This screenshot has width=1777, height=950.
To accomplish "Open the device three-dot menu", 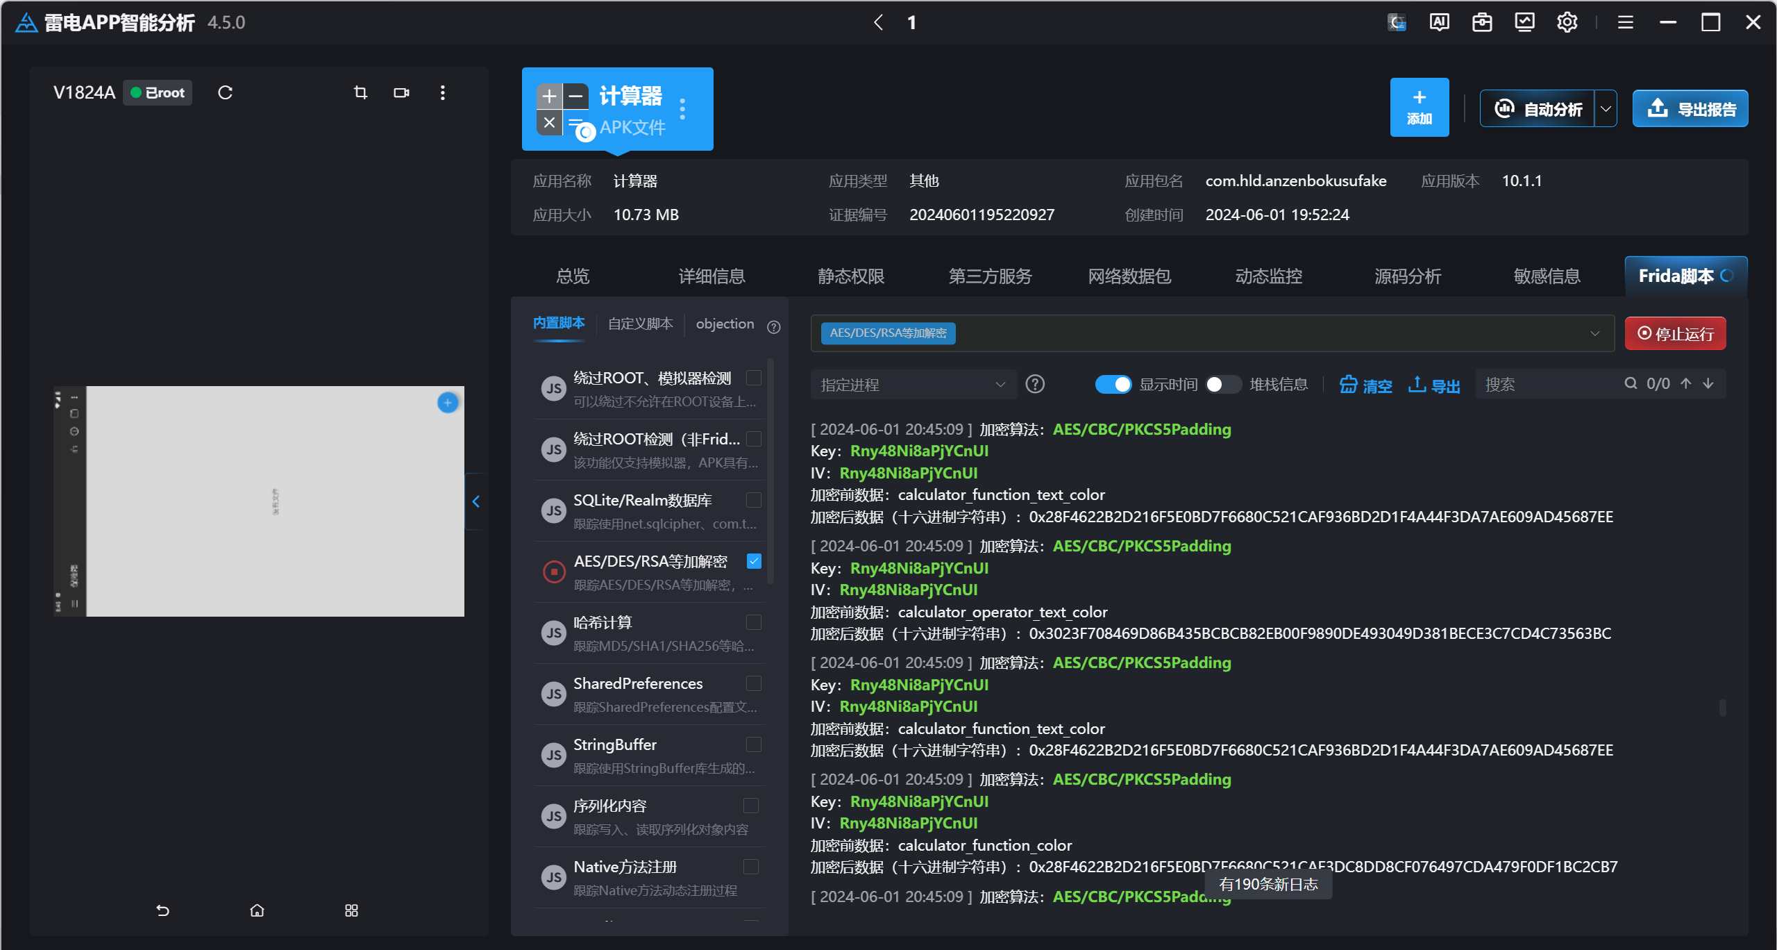I will click(x=442, y=92).
